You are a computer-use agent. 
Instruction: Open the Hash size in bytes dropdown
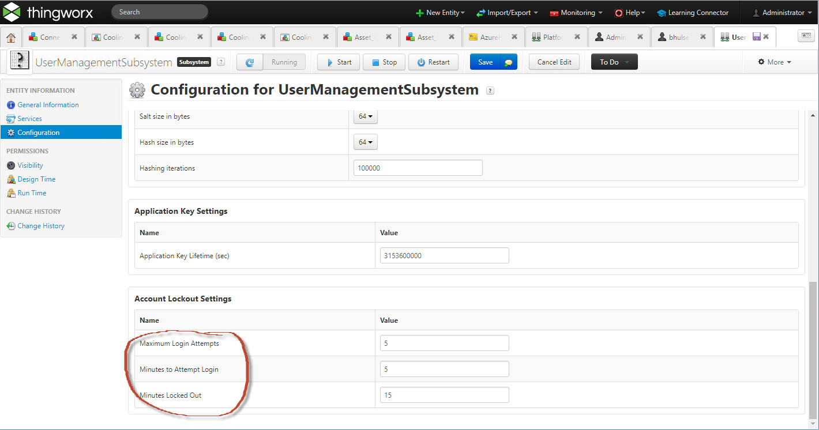click(365, 142)
